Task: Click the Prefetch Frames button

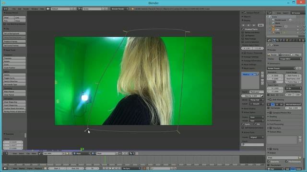Action: [14, 42]
